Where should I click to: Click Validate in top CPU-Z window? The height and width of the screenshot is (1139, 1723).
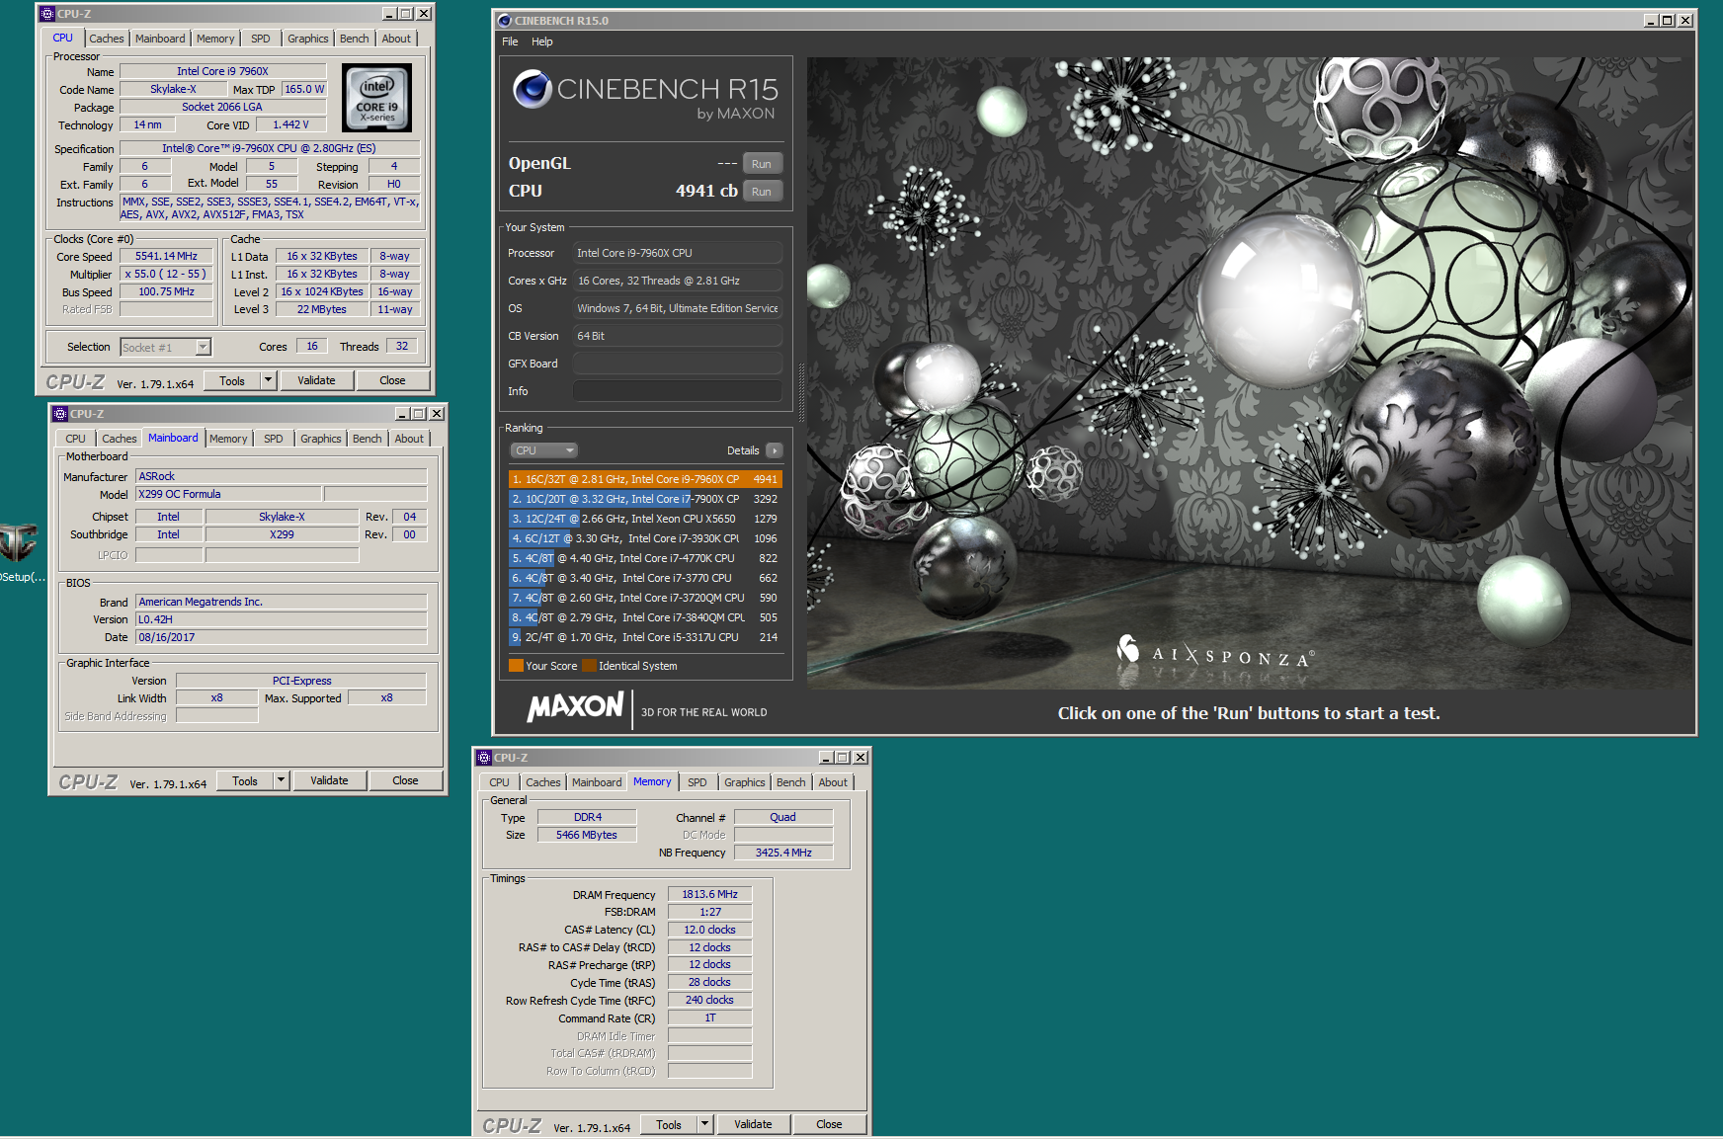316,380
